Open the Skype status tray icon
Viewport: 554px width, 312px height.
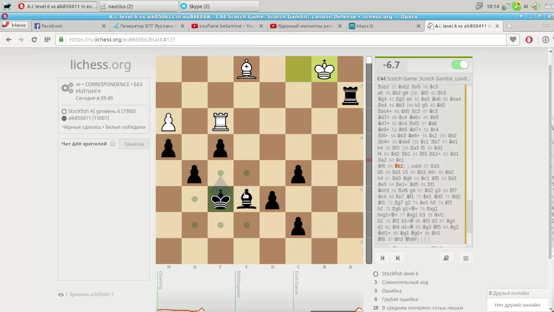coord(516,6)
